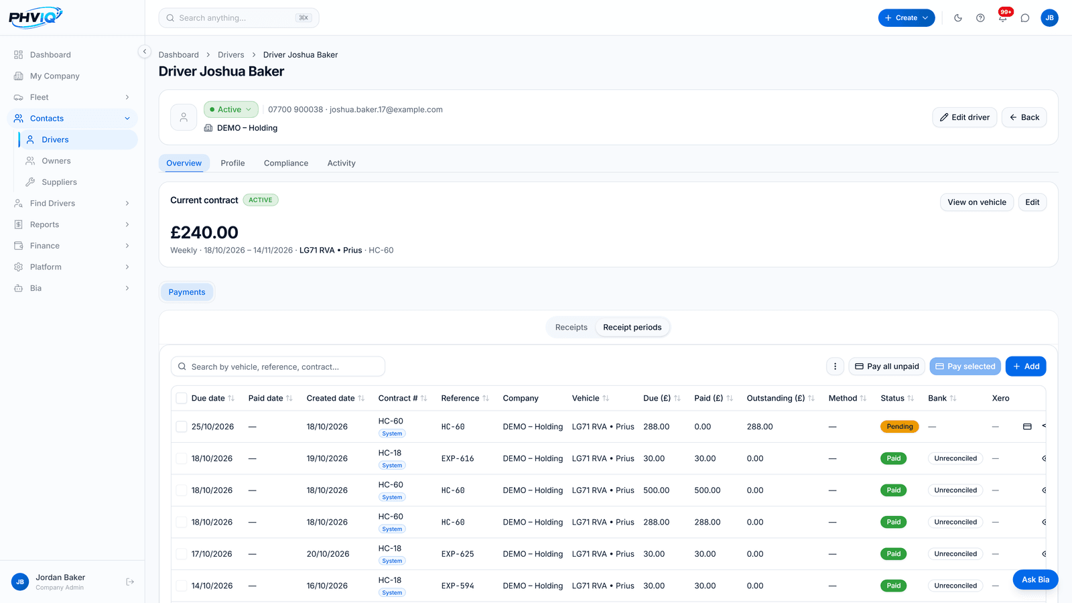The image size is (1072, 603).
Task: Toggle dark mode moon icon
Action: (958, 18)
